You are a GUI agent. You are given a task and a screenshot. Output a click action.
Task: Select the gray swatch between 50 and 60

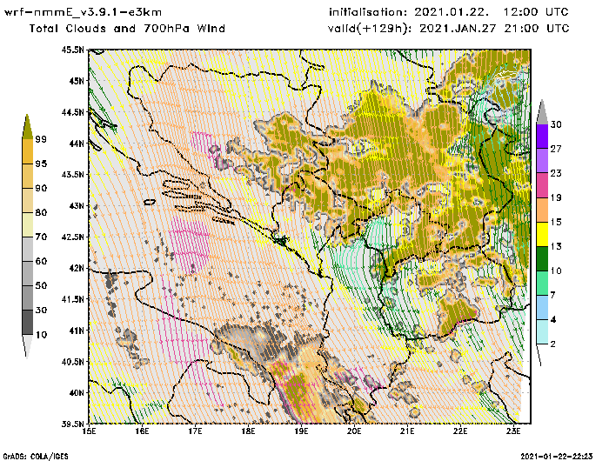(28, 274)
